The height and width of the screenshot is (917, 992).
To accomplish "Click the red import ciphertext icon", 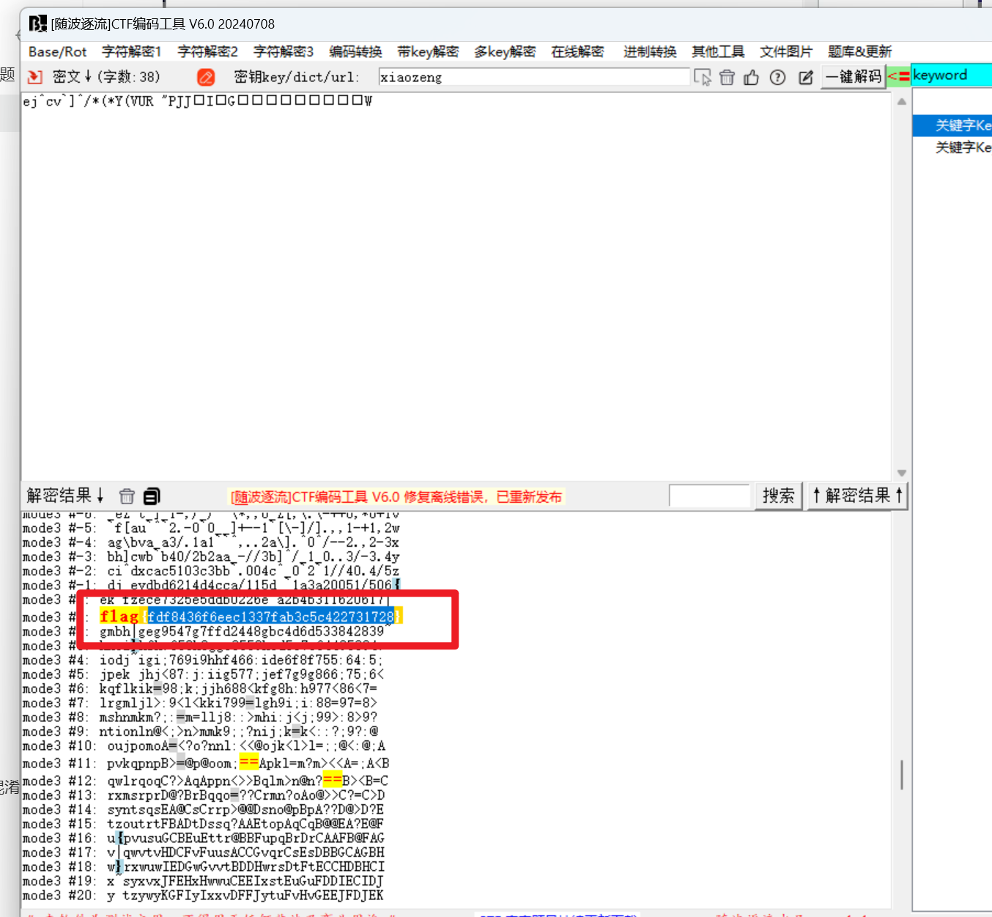I will coord(34,77).
